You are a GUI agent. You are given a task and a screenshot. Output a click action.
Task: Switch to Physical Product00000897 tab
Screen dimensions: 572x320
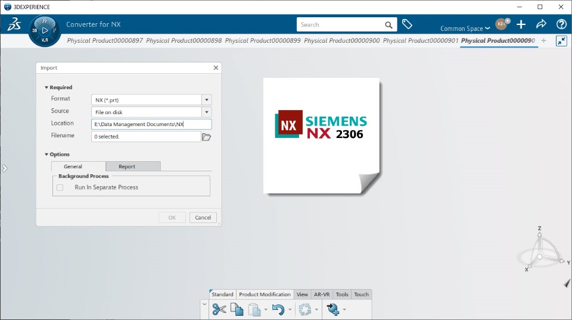[x=105, y=40]
